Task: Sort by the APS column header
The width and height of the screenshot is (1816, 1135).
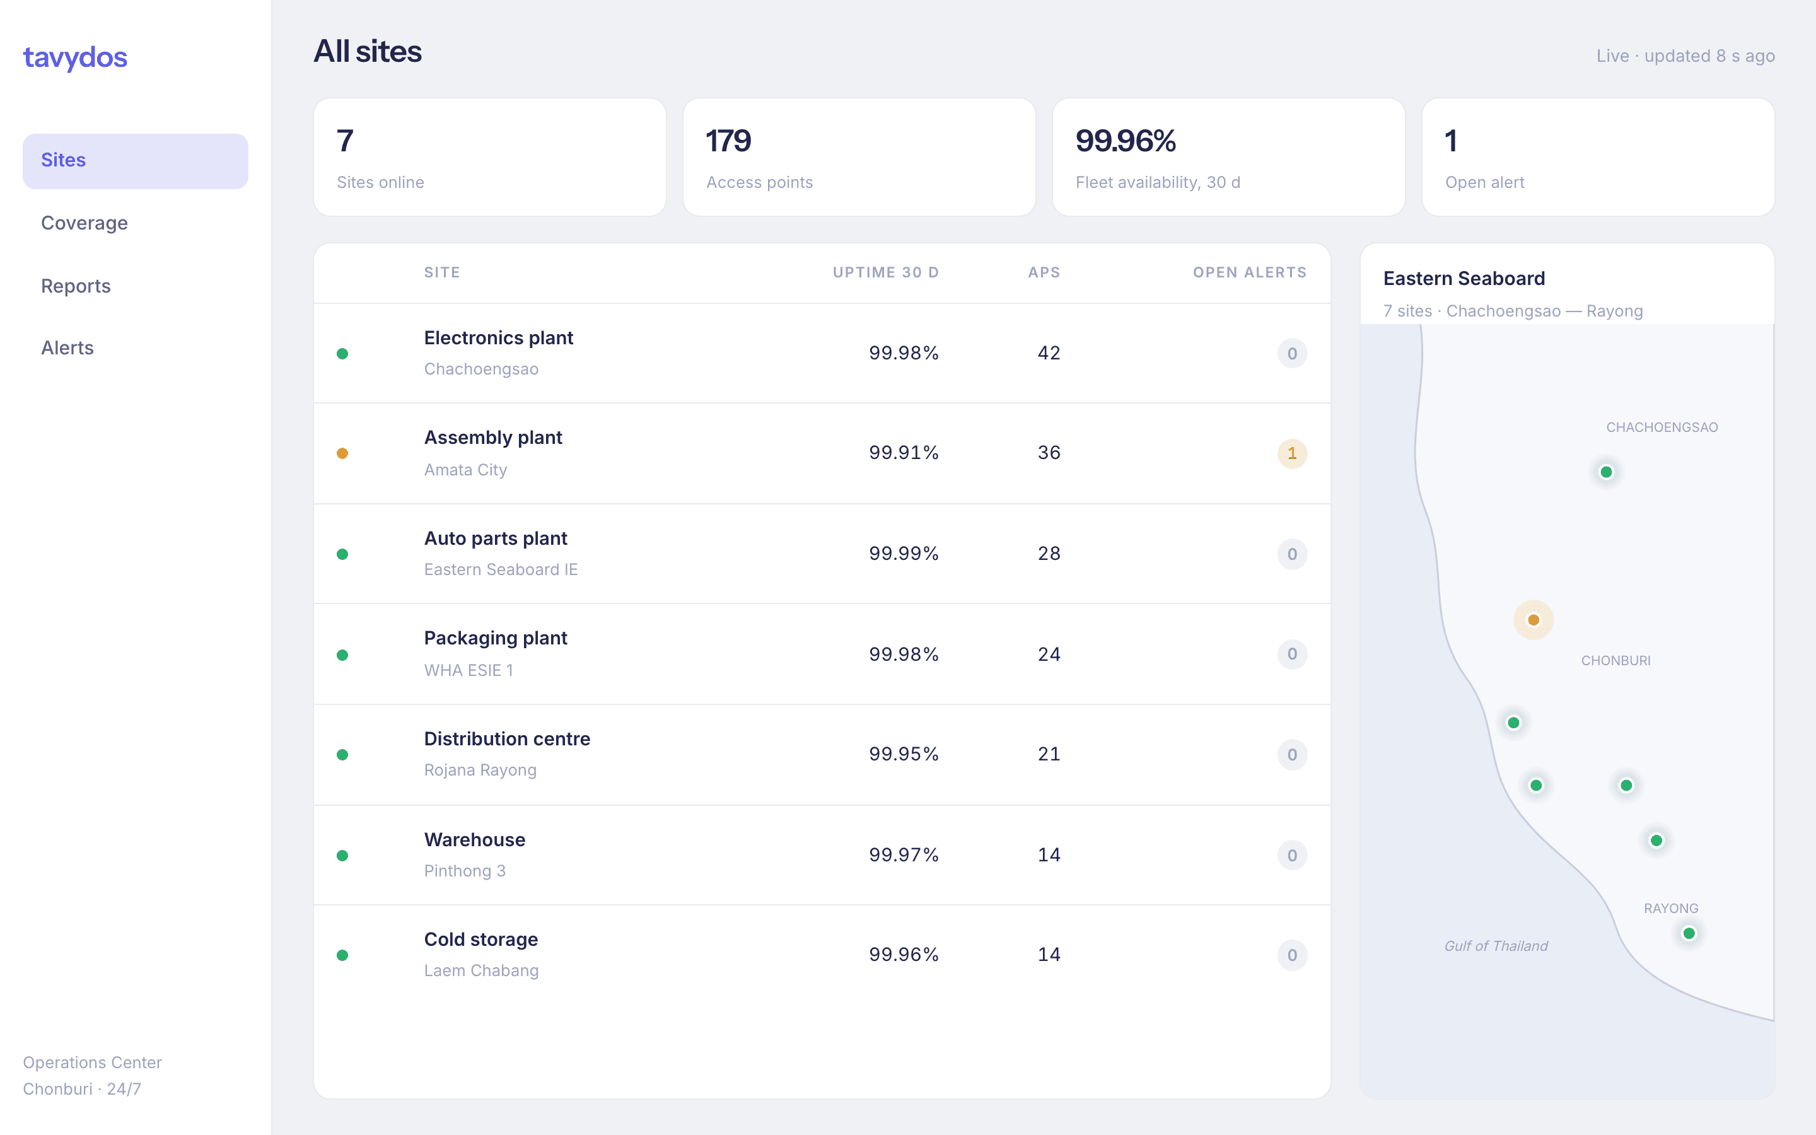Action: [x=1044, y=272]
